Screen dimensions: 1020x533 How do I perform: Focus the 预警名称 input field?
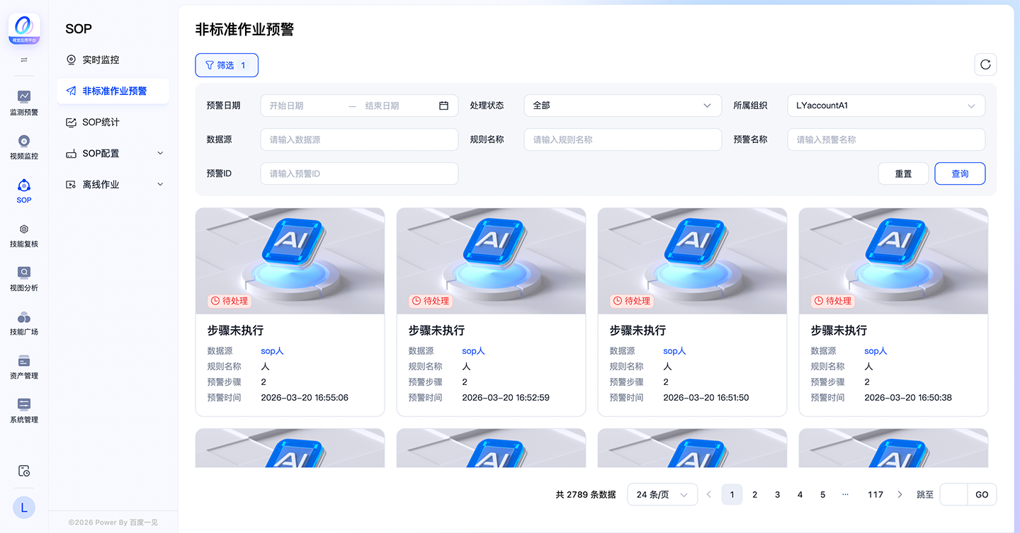pyautogui.click(x=886, y=139)
